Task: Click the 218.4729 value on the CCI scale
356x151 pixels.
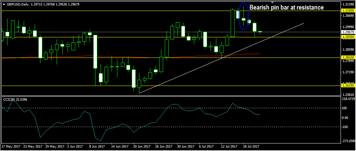Action: [x=348, y=99]
